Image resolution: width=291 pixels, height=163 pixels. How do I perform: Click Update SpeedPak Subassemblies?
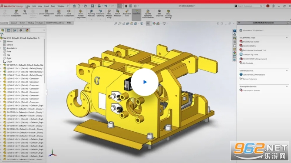point(148,14)
